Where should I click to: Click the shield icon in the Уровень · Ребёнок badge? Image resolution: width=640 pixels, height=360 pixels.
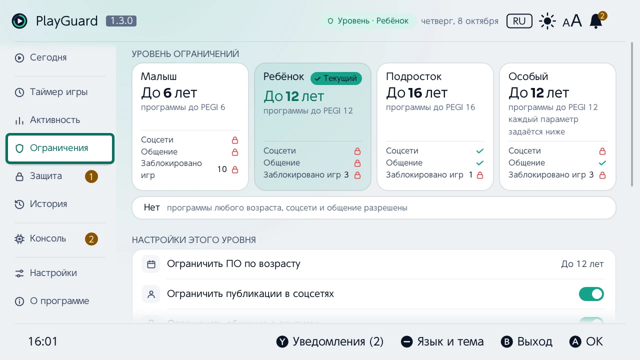(x=330, y=21)
